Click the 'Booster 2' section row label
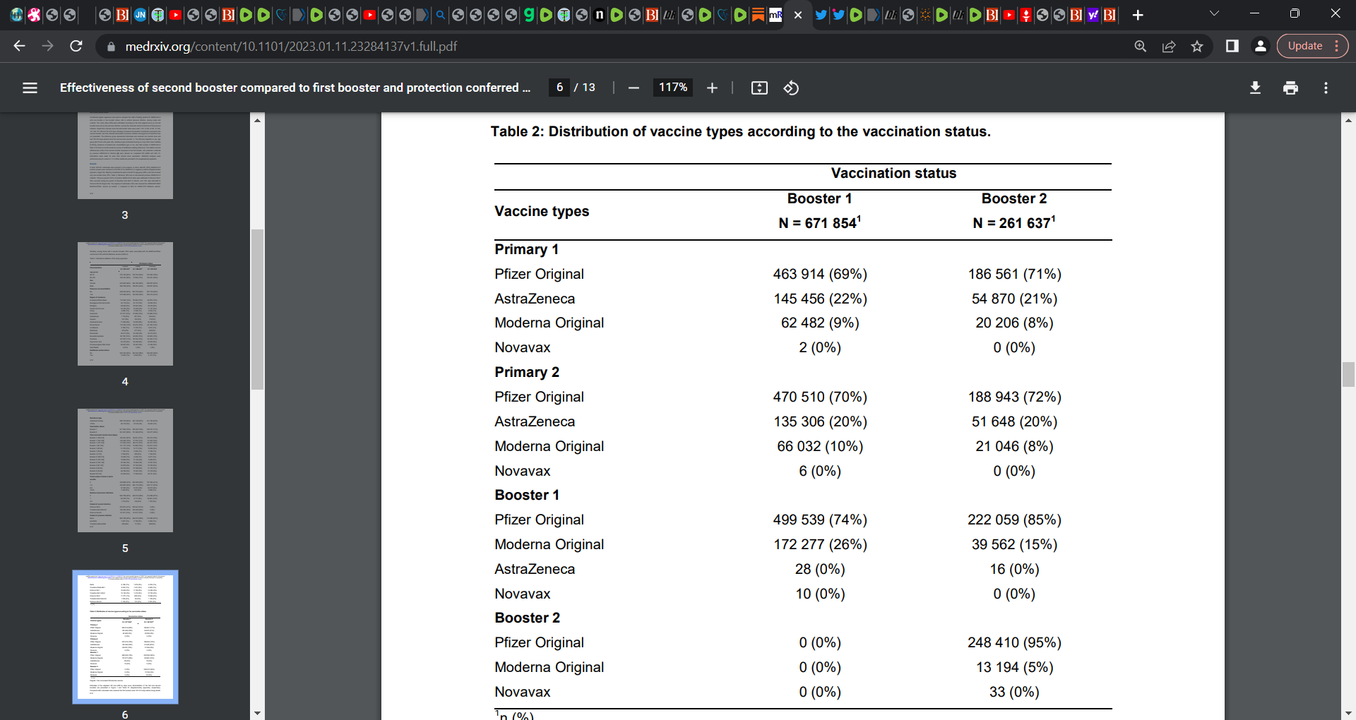Viewport: 1356px width, 720px height. (x=528, y=618)
